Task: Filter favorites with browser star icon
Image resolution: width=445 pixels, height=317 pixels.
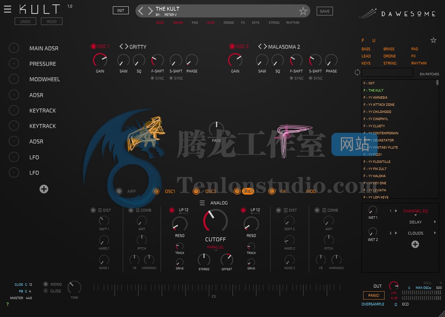Action: click(433, 40)
